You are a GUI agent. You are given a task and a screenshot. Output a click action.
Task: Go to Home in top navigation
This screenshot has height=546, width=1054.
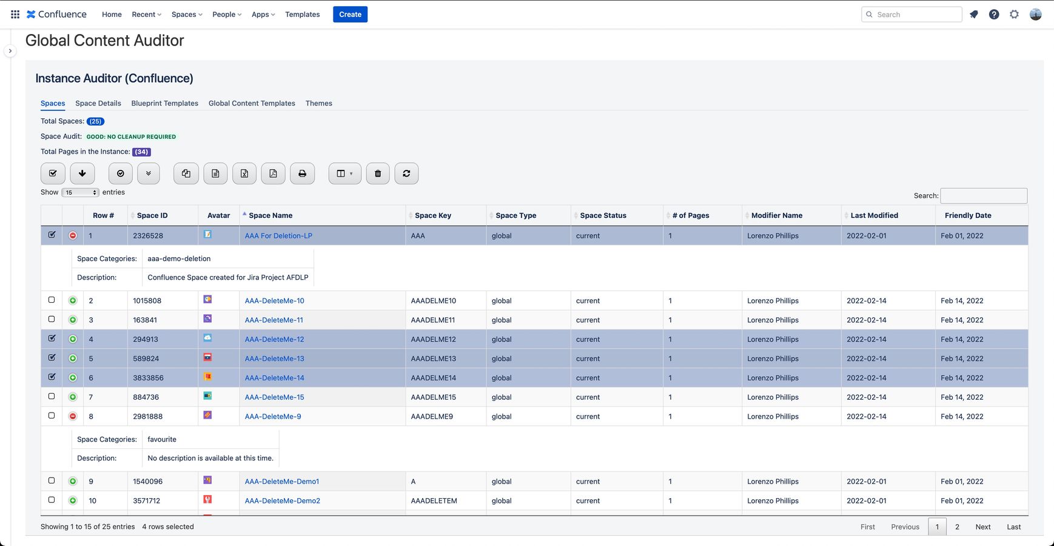[112, 15]
